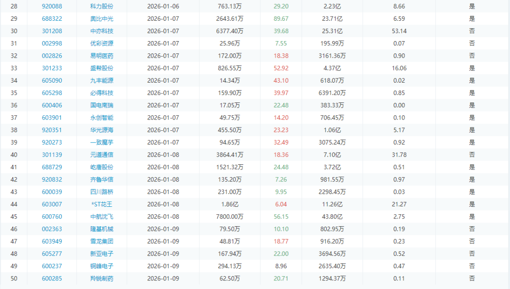The height and width of the screenshot is (289, 510).
Task: Open stock code 600237 link
Action: [52, 265]
